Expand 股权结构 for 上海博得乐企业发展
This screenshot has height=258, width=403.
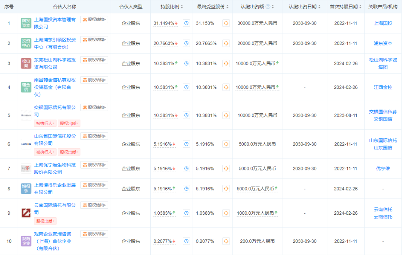click(94, 185)
